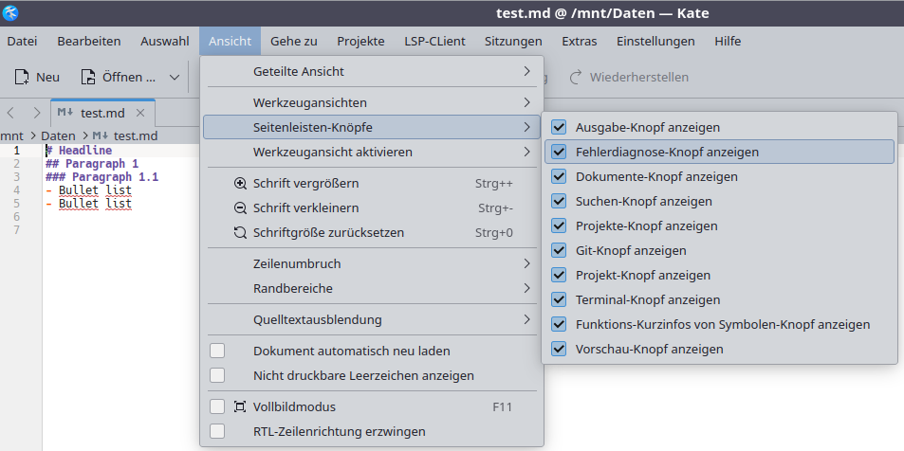The height and width of the screenshot is (451, 904).
Task: Click the '### Paragraph 1.1' line
Action: point(102,177)
